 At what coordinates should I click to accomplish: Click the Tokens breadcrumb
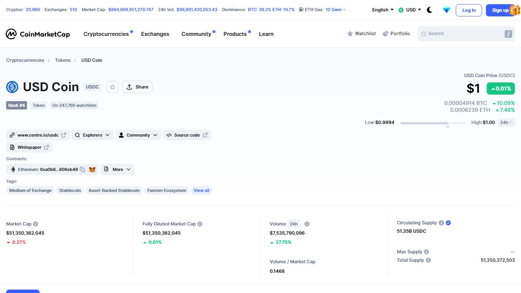63,60
